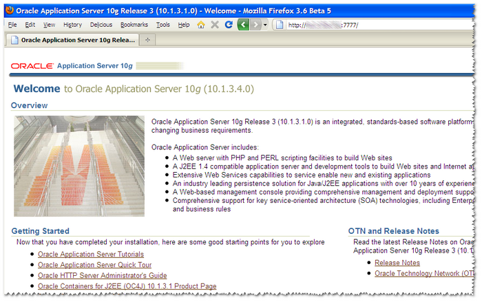Click the Release Notes link
This screenshot has width=482, height=302.
397,263
